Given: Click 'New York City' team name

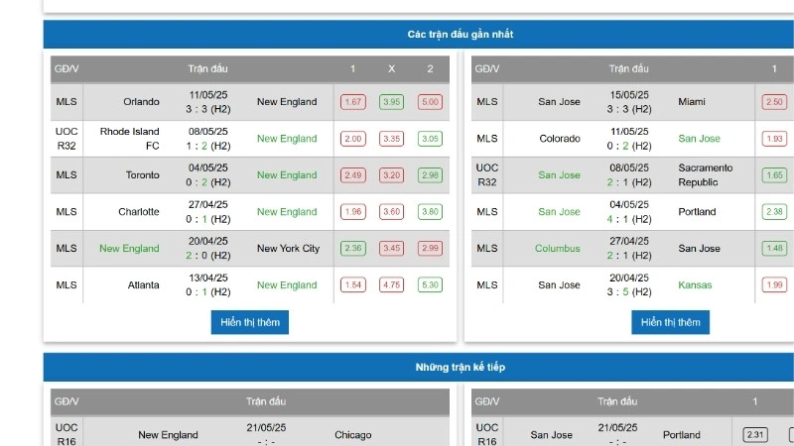Looking at the screenshot, I should pyautogui.click(x=288, y=248).
